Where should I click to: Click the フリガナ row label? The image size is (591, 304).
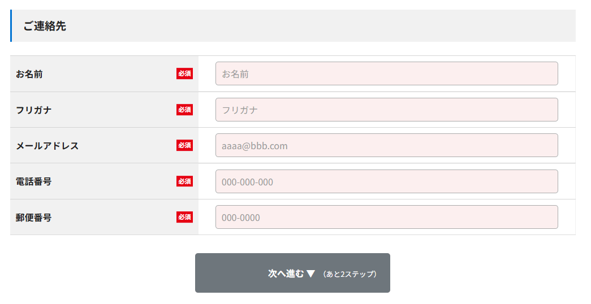pyautogui.click(x=34, y=110)
